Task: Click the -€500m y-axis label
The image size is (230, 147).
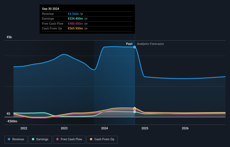Action: 12,121
